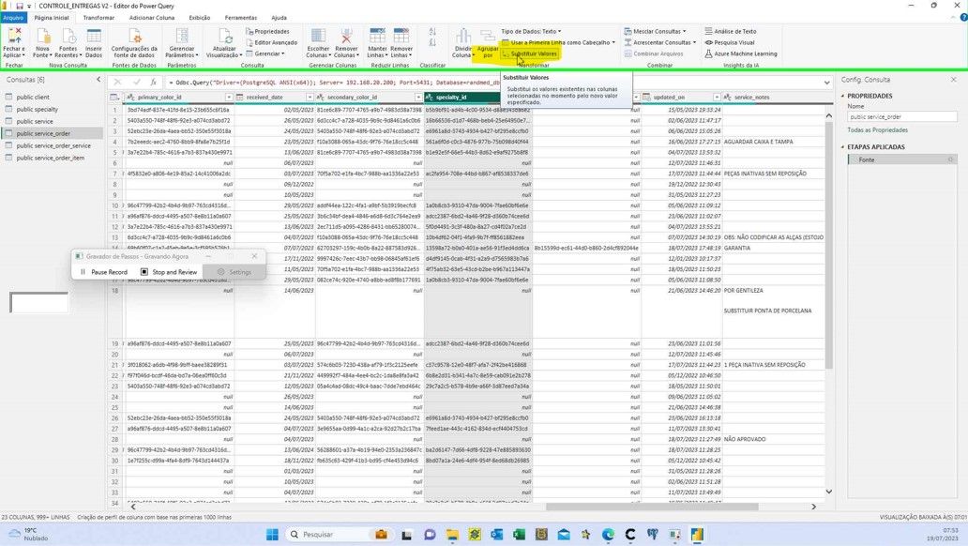Confirm the formula with the checkmark icon
The image size is (968, 546).
(136, 82)
